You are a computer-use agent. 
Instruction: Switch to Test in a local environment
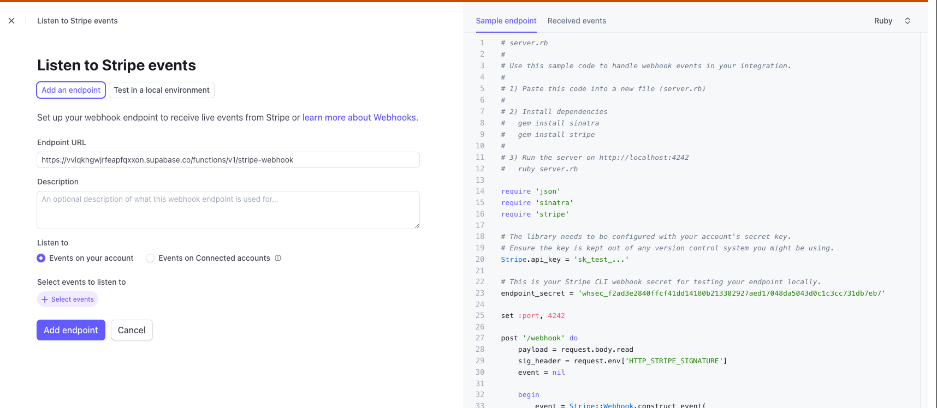coord(162,90)
